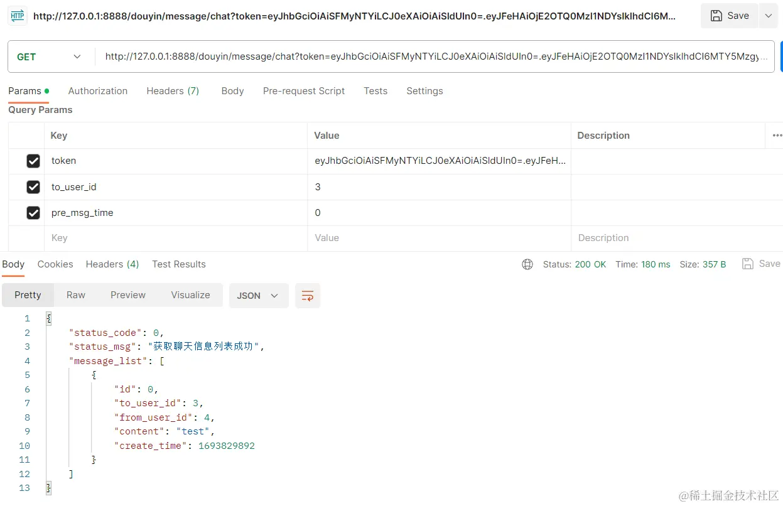Switch to Raw response view
783x506 pixels.
tap(76, 295)
